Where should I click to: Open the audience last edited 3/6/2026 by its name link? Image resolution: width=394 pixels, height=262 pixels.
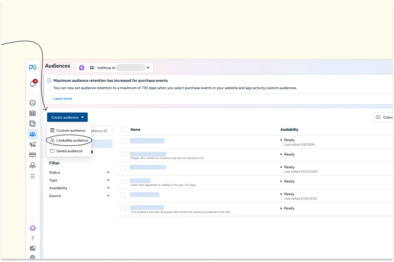pyautogui.click(x=147, y=141)
